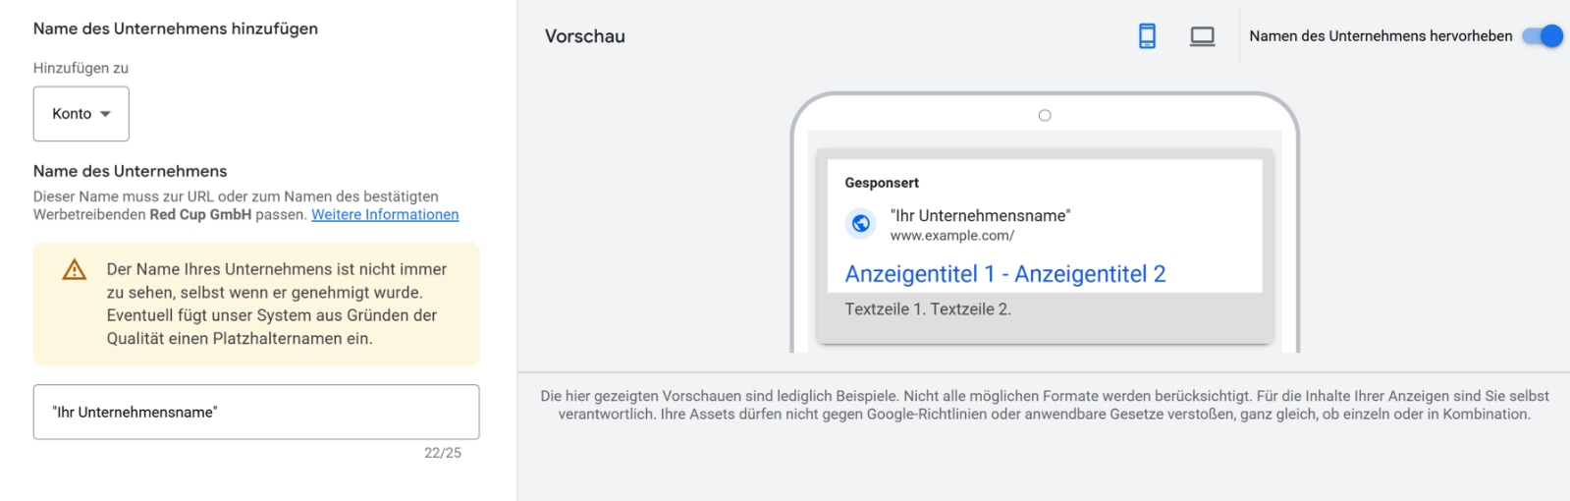
Task: Click Red Cup GmbH advertiser name
Action: tap(200, 214)
